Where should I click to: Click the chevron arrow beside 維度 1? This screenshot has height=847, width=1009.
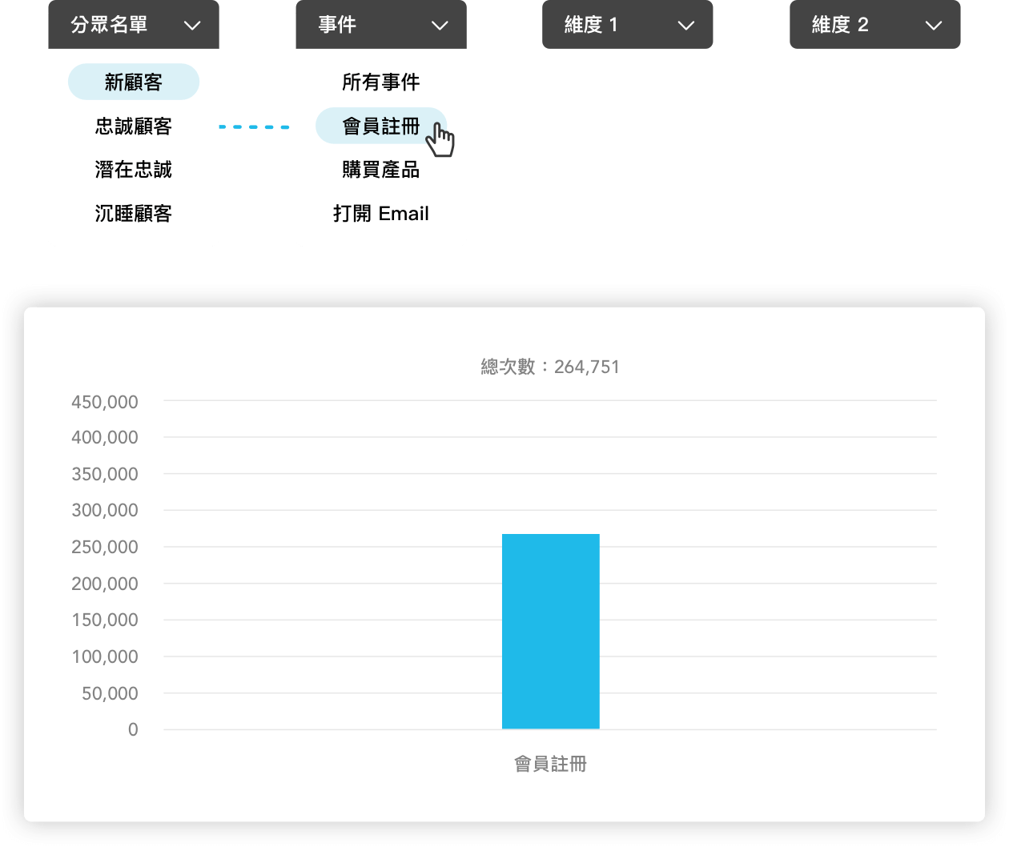tap(686, 26)
